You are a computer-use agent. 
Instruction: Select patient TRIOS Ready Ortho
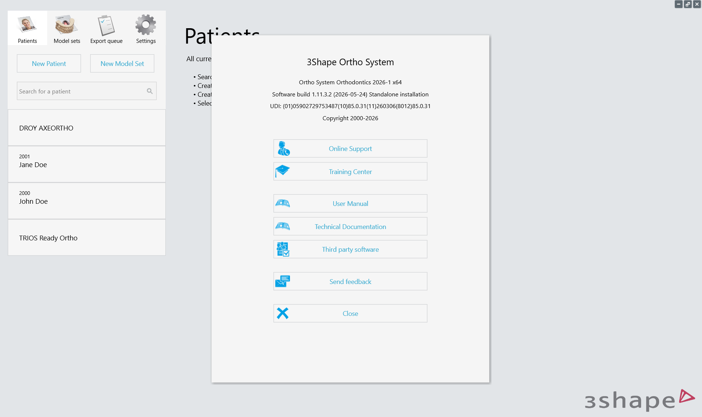pyautogui.click(x=87, y=237)
